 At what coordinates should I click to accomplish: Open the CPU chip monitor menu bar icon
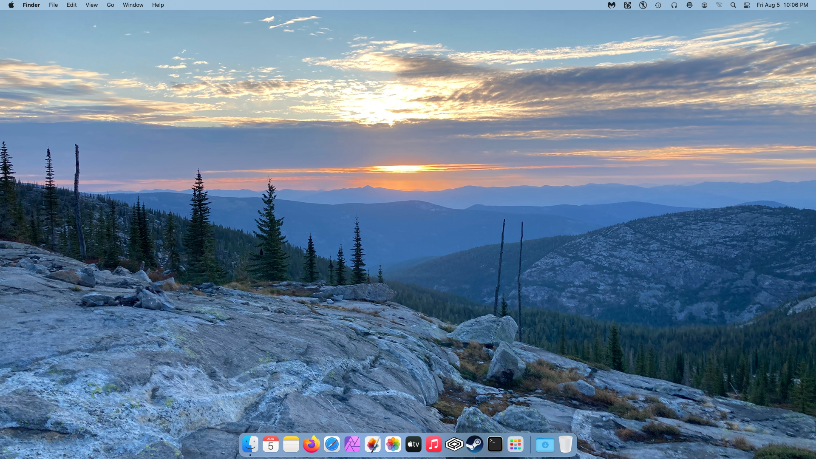point(689,5)
